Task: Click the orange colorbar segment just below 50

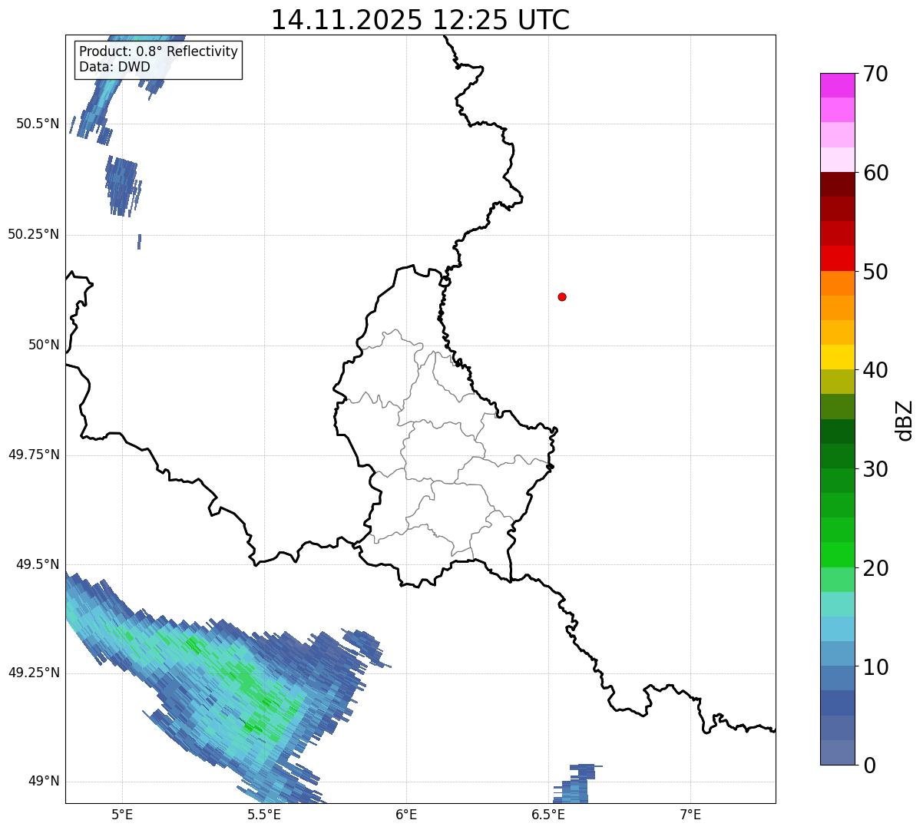Action: 838,283
